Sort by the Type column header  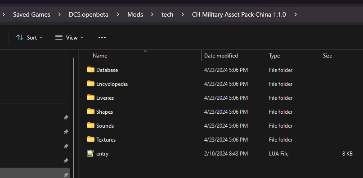click(x=274, y=56)
